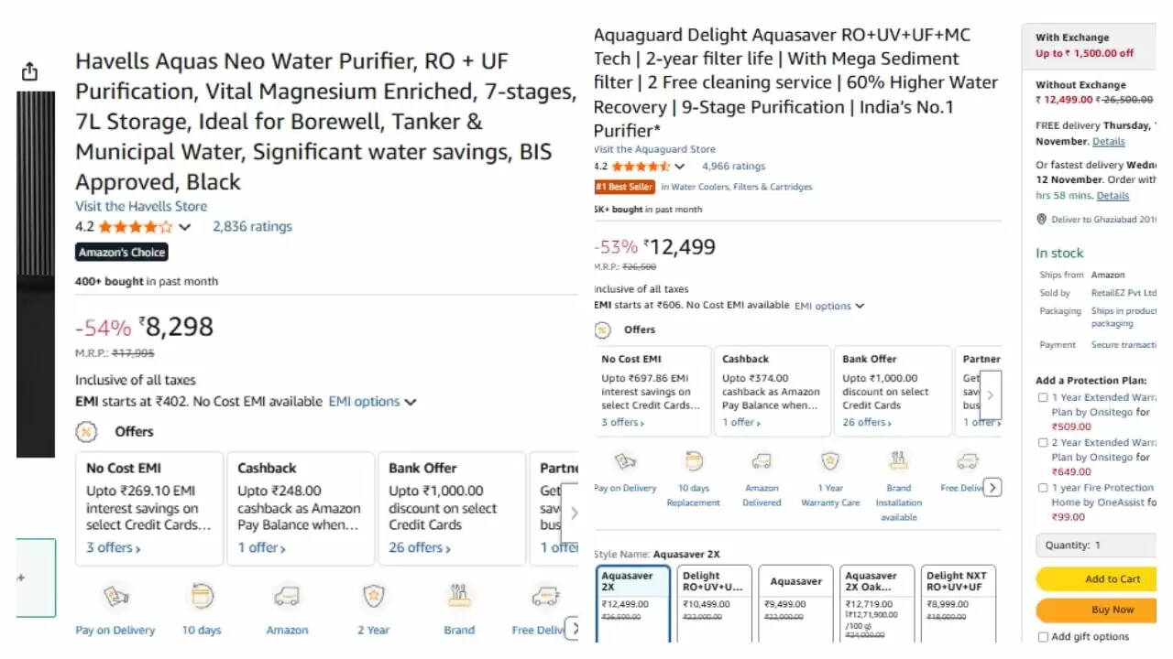Open the Visit the Aquaguard Store link
This screenshot has height=659, width=1173.
coord(653,148)
